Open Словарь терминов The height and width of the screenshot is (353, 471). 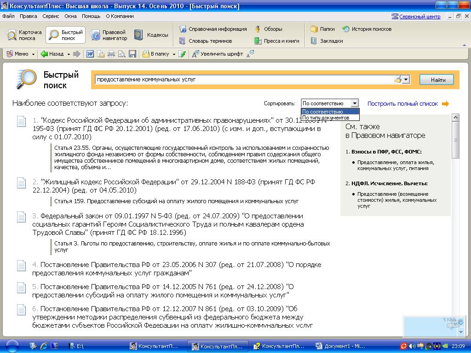(x=206, y=41)
